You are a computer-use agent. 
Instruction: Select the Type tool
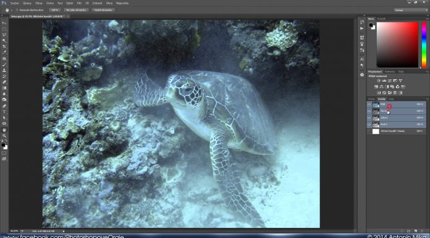pos(4,112)
